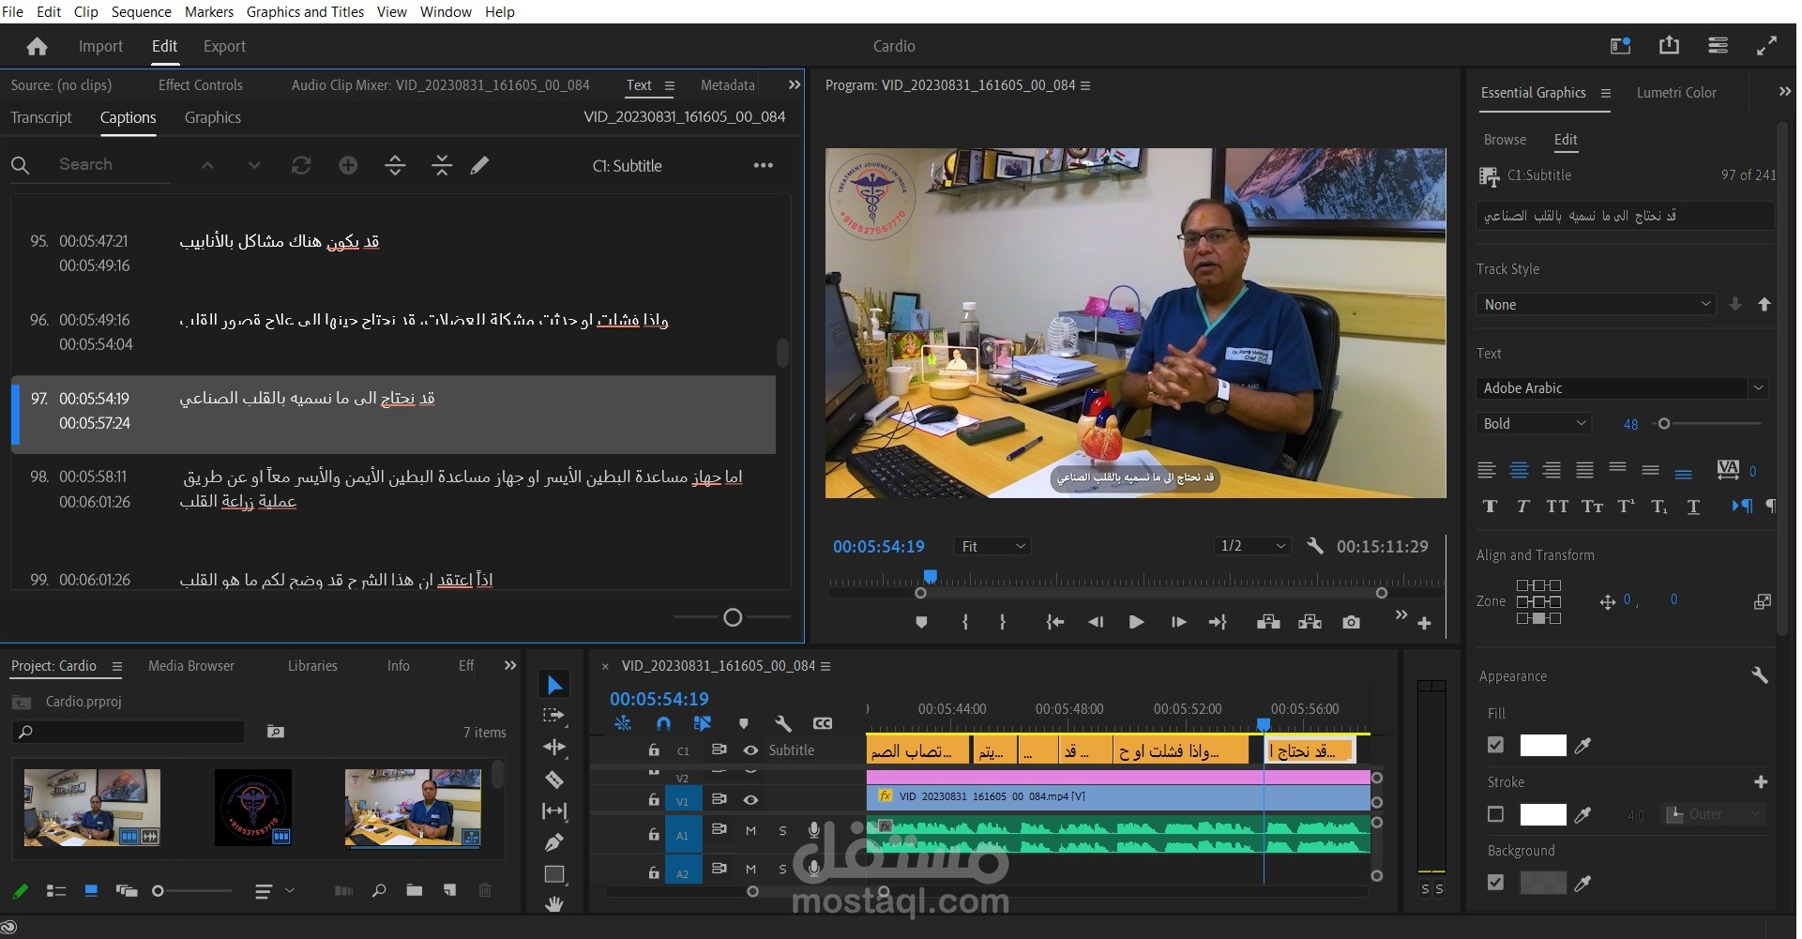1802x939 pixels.
Task: Select the Selection tool arrow
Action: 554,685
